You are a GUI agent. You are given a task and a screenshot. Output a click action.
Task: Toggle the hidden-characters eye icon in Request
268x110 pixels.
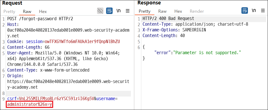100,11
